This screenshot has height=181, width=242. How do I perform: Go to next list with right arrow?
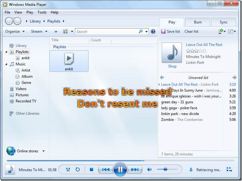234,77
